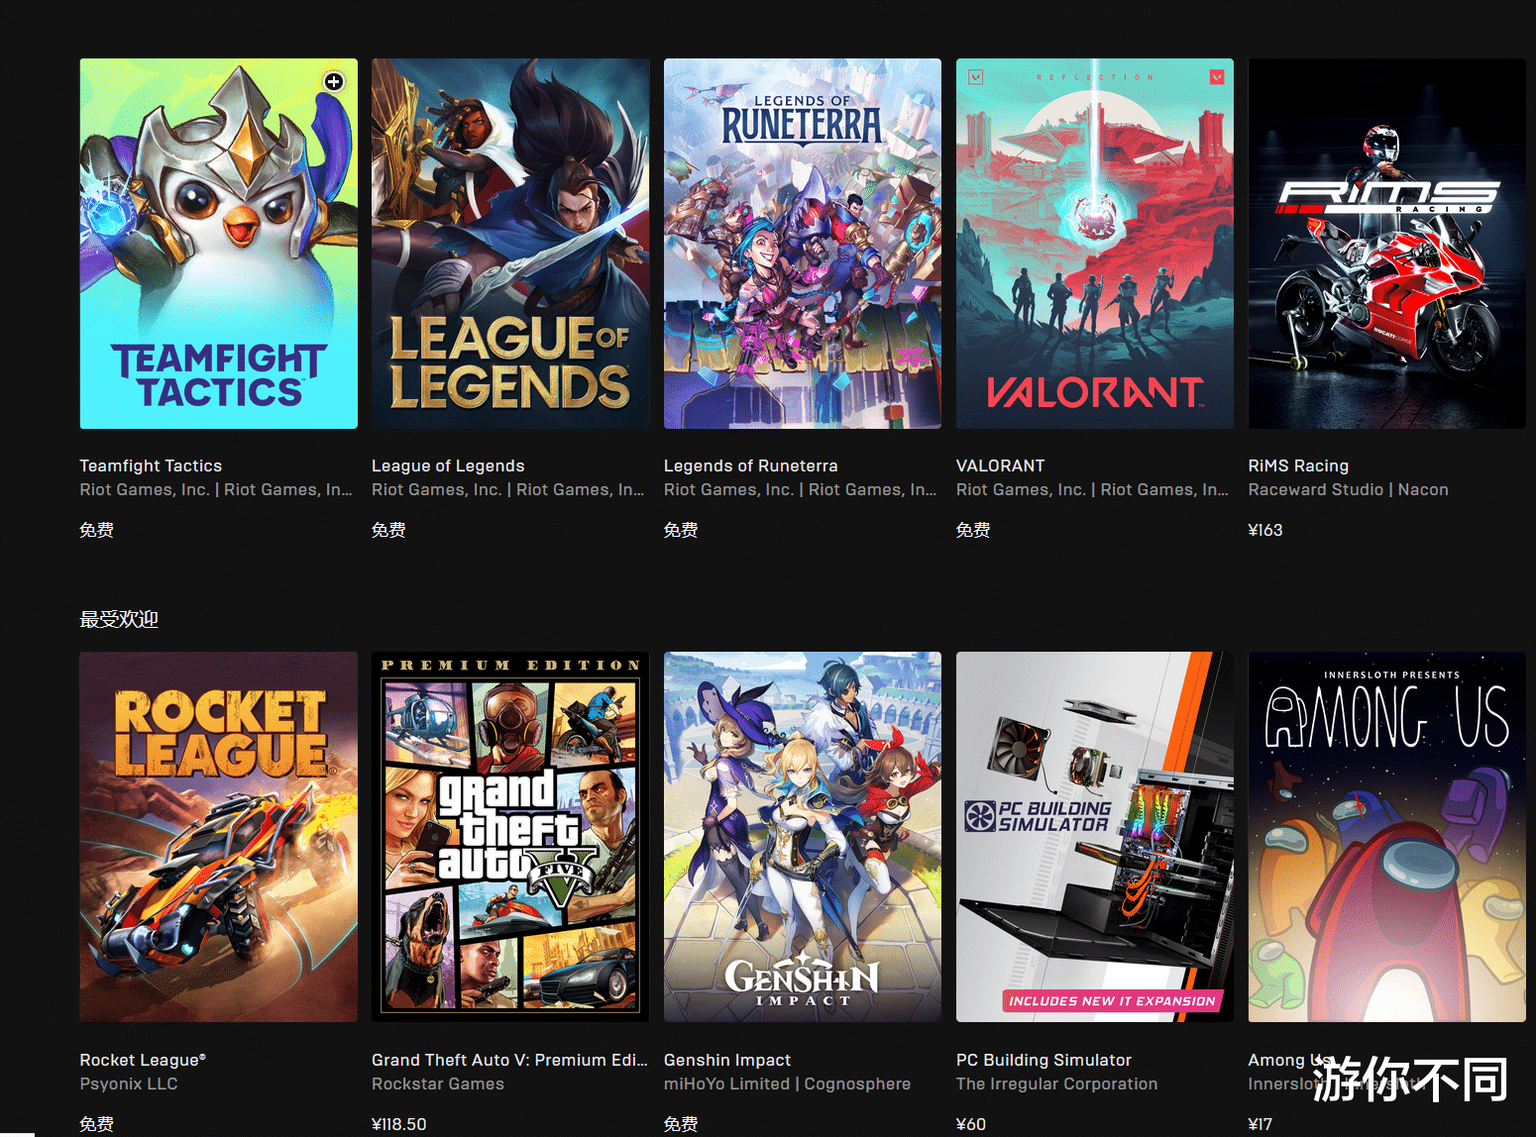Click the Among Us title text
Screen dimensions: 1536x1137
click(x=1290, y=1060)
